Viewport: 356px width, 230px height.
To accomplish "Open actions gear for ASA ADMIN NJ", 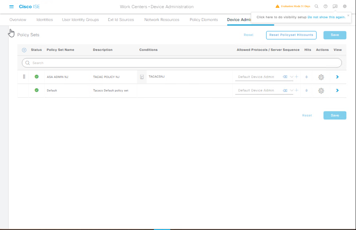I will point(321,77).
